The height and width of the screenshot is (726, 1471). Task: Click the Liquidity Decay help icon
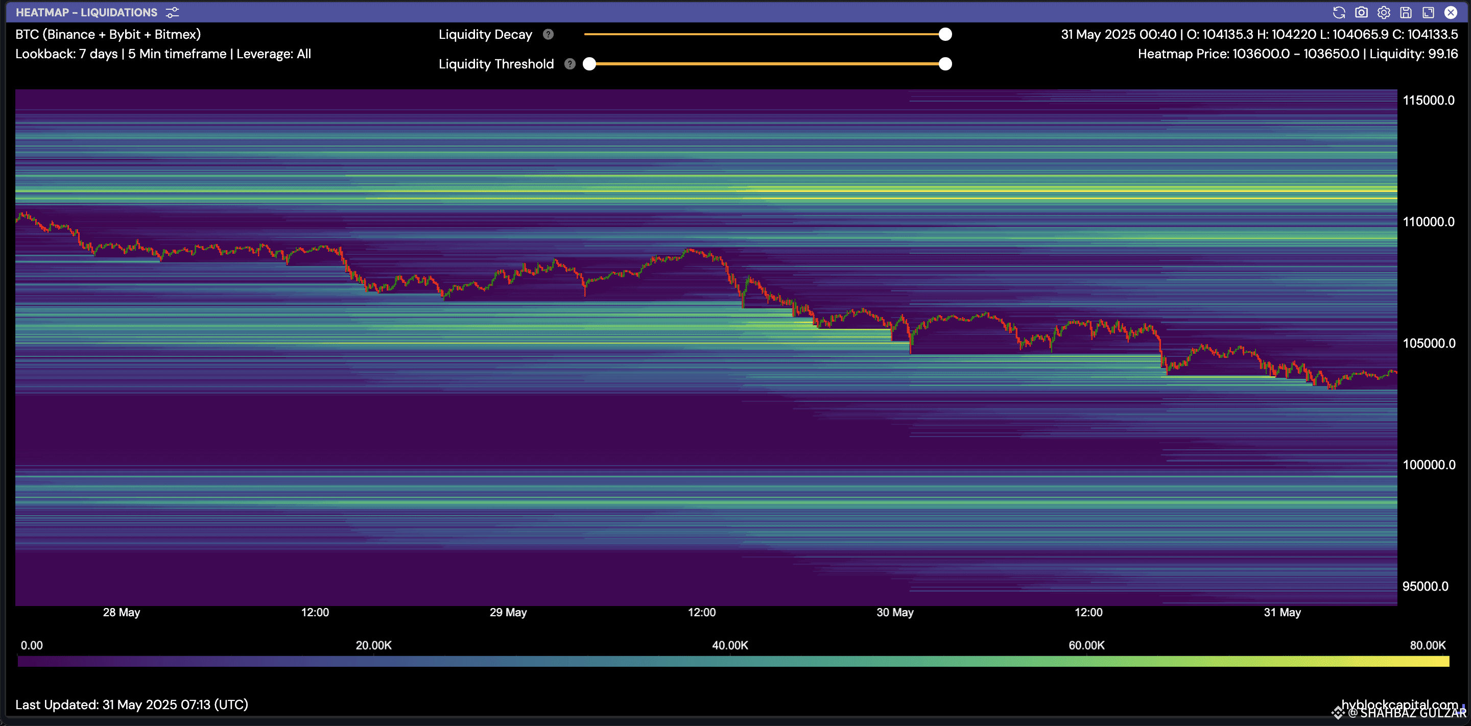tap(548, 34)
